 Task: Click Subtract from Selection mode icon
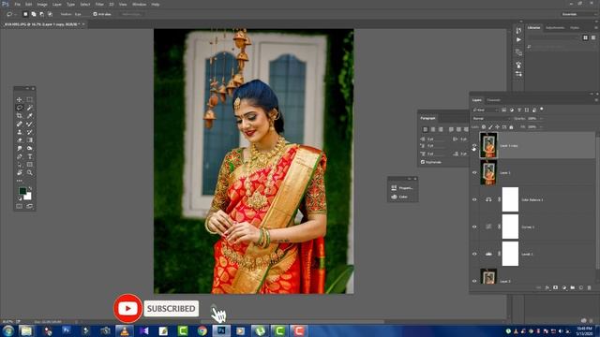click(x=41, y=14)
